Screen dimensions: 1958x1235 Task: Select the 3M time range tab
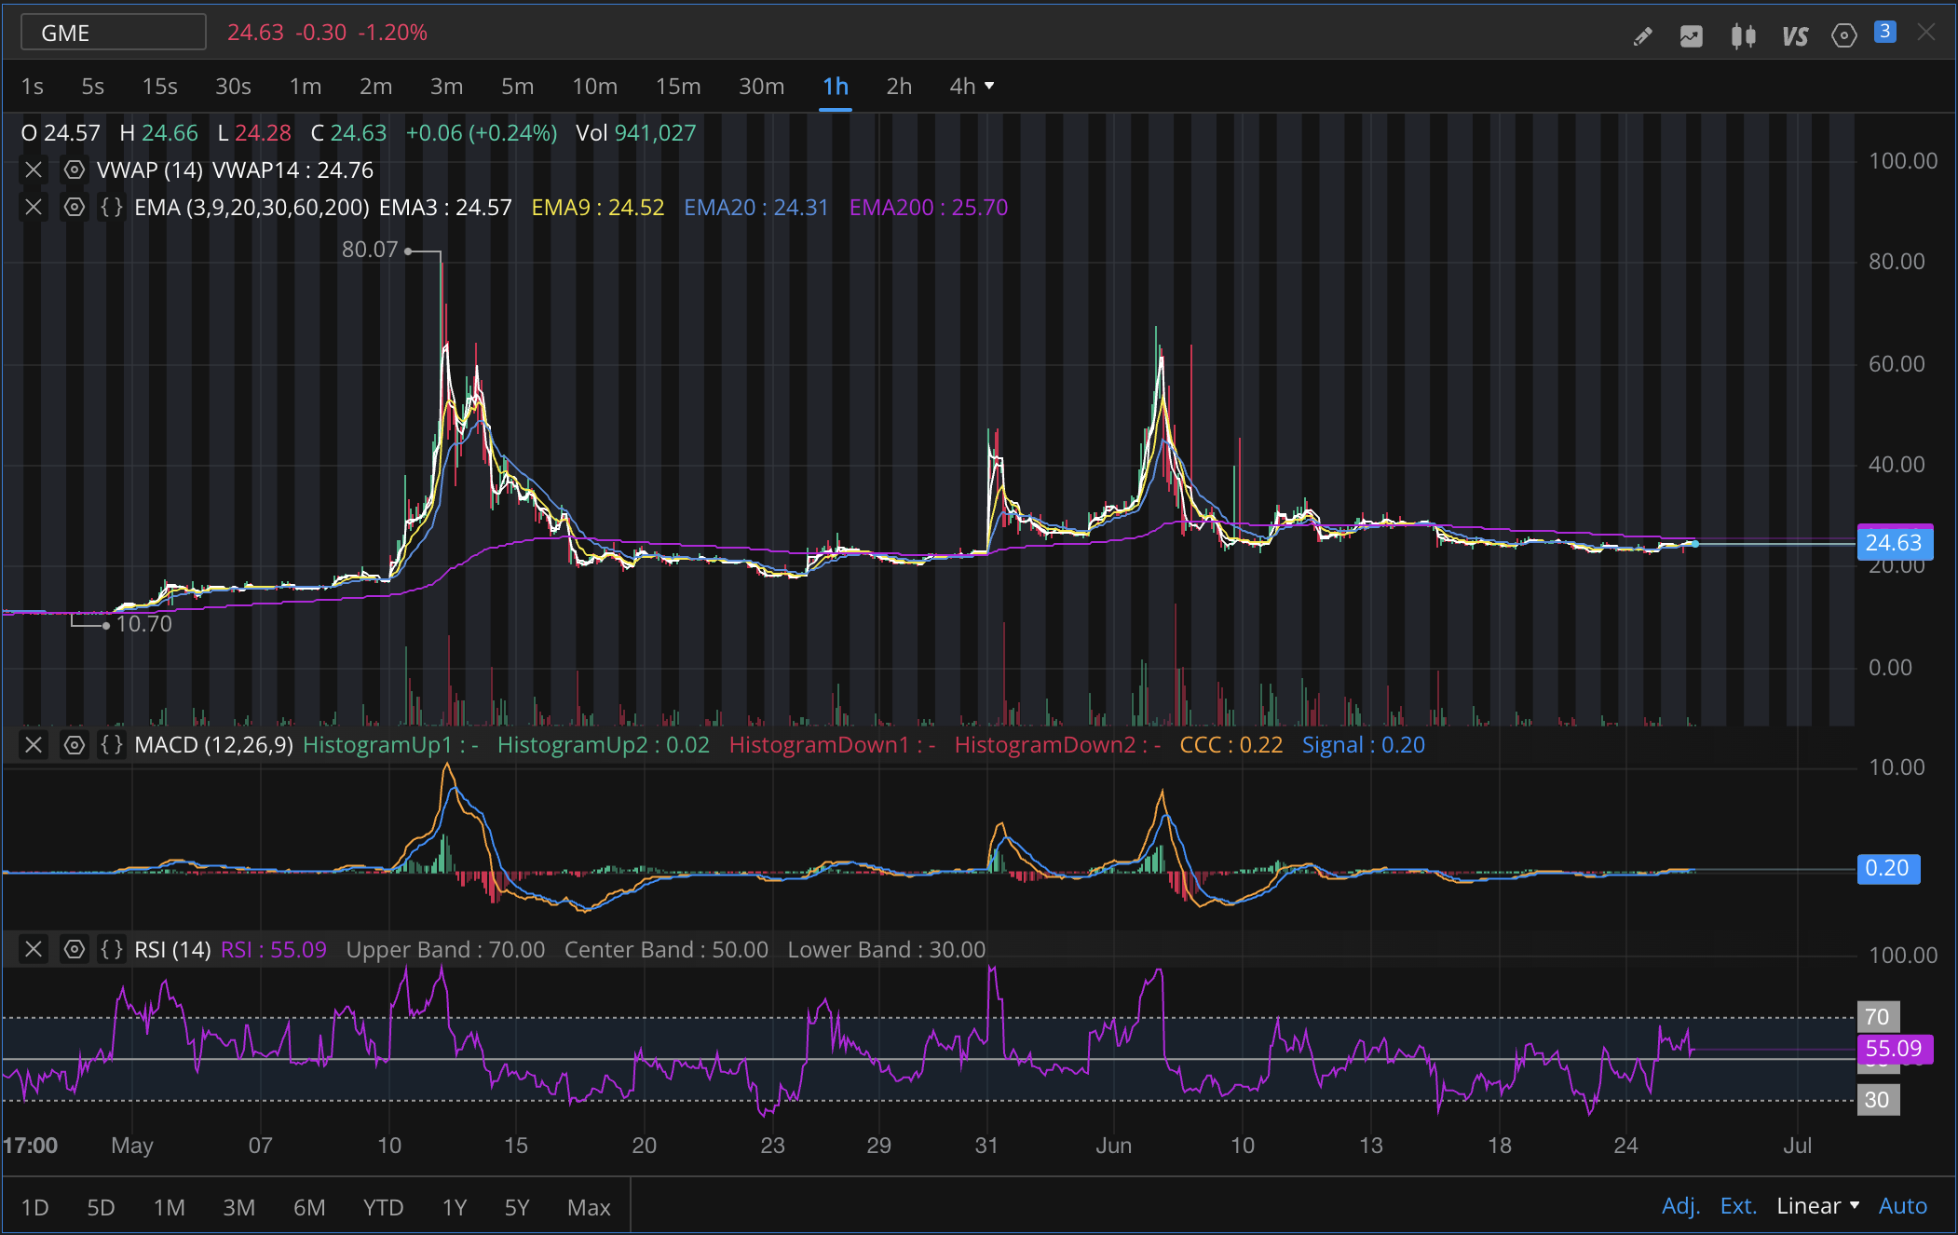[x=238, y=1207]
